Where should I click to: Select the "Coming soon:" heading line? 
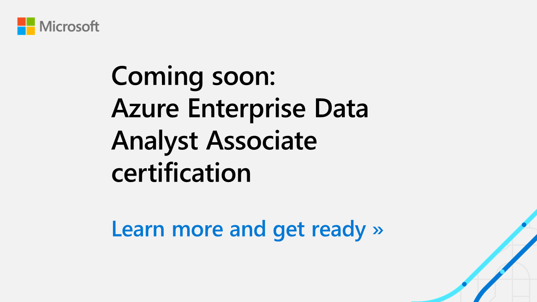coord(193,76)
